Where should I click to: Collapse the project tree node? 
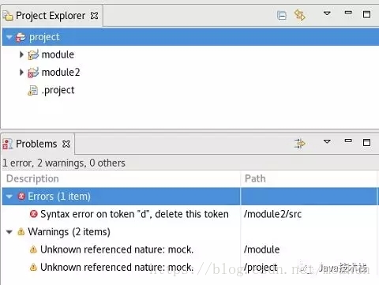9,37
